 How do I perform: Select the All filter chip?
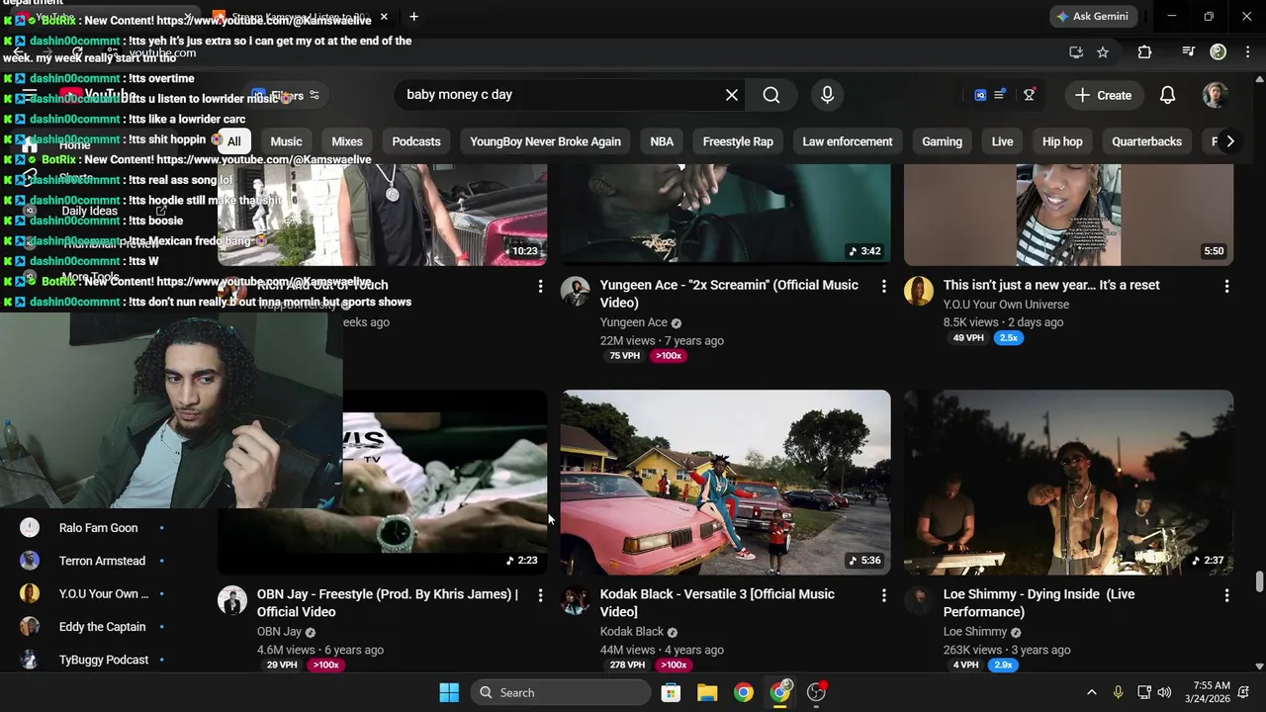pyautogui.click(x=233, y=141)
